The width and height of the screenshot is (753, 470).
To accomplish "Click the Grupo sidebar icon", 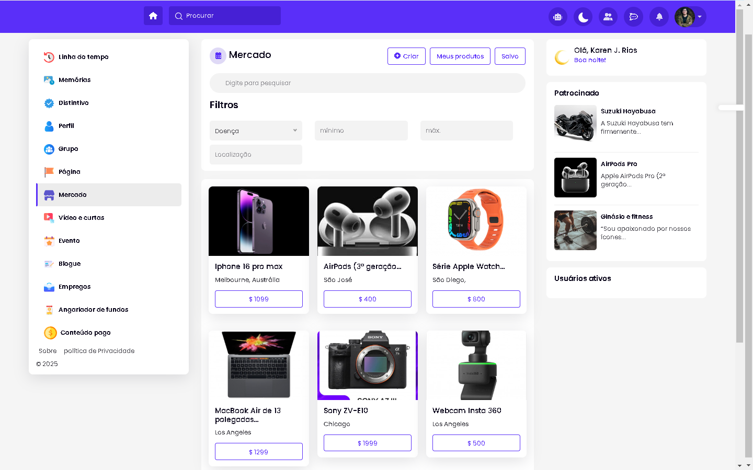I will (x=49, y=149).
